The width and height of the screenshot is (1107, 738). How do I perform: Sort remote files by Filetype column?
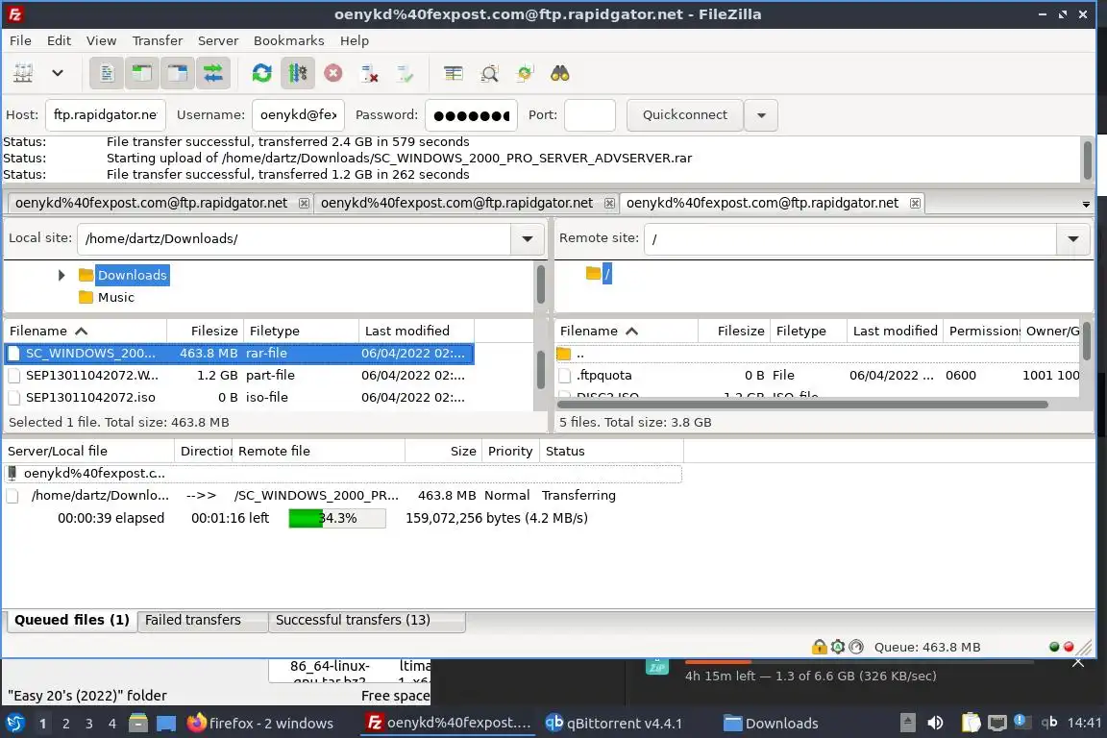pyautogui.click(x=807, y=332)
